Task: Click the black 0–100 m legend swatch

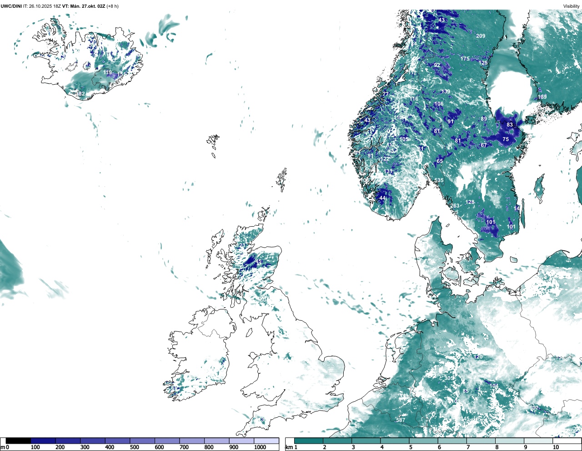Action: pos(19,441)
